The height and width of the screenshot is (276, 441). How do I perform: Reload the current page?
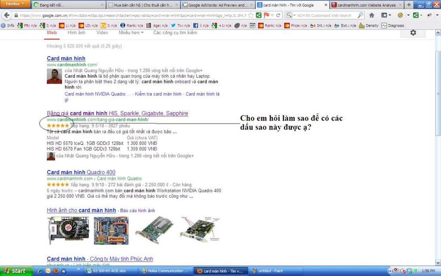coord(278,15)
